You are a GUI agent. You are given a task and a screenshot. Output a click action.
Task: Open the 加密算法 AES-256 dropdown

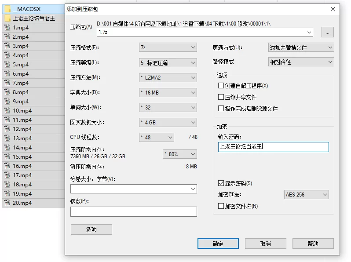point(307,195)
